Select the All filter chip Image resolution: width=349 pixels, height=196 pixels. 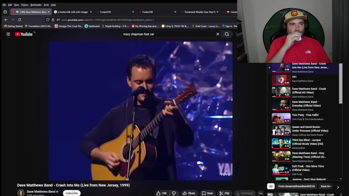click(271, 186)
